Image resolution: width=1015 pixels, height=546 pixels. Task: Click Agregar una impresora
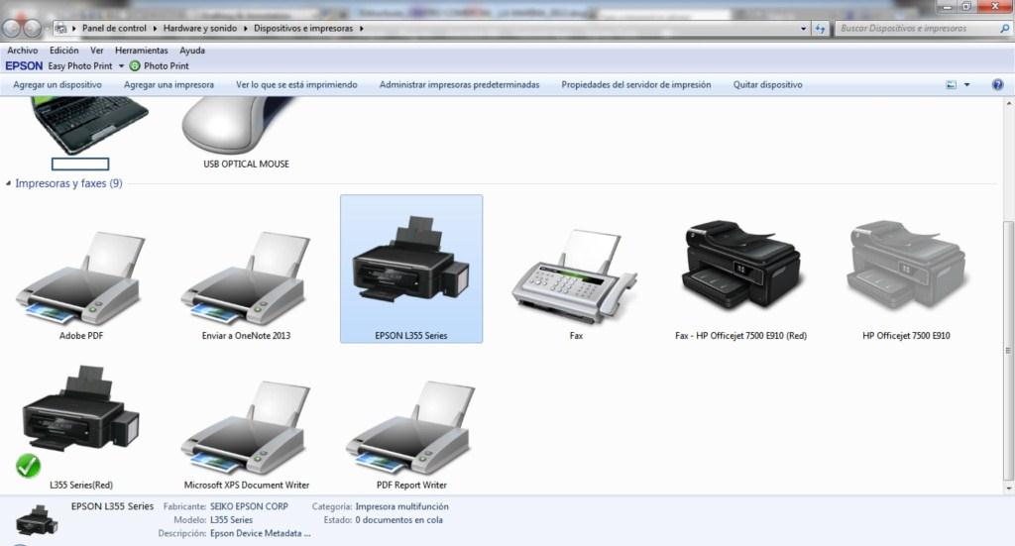click(x=169, y=85)
